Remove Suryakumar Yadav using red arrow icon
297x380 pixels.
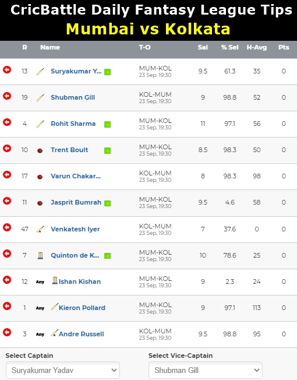pos(7,70)
